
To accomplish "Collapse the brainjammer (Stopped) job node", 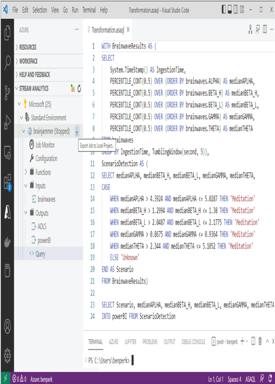I will 24,131.
